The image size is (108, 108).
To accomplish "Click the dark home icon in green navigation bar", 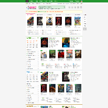I will pos(27,1).
